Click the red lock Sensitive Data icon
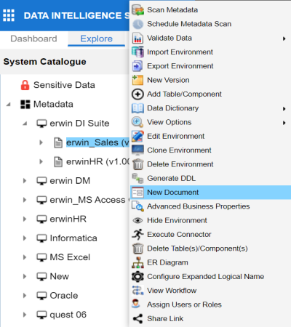 [x=25, y=85]
